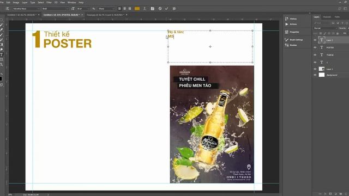Open the font size dropdown

pos(83,9)
